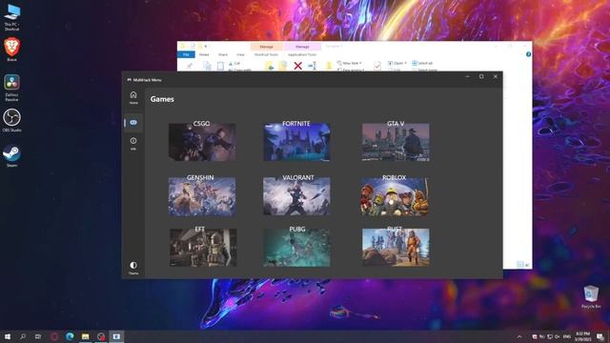Viewport: 610px width, 343px height.
Task: Open Steam desktop icon
Action: tap(11, 156)
